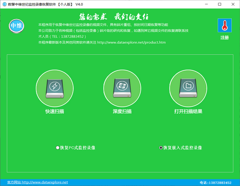
Task: Click the round 中维 logo
Action: (x=16, y=26)
